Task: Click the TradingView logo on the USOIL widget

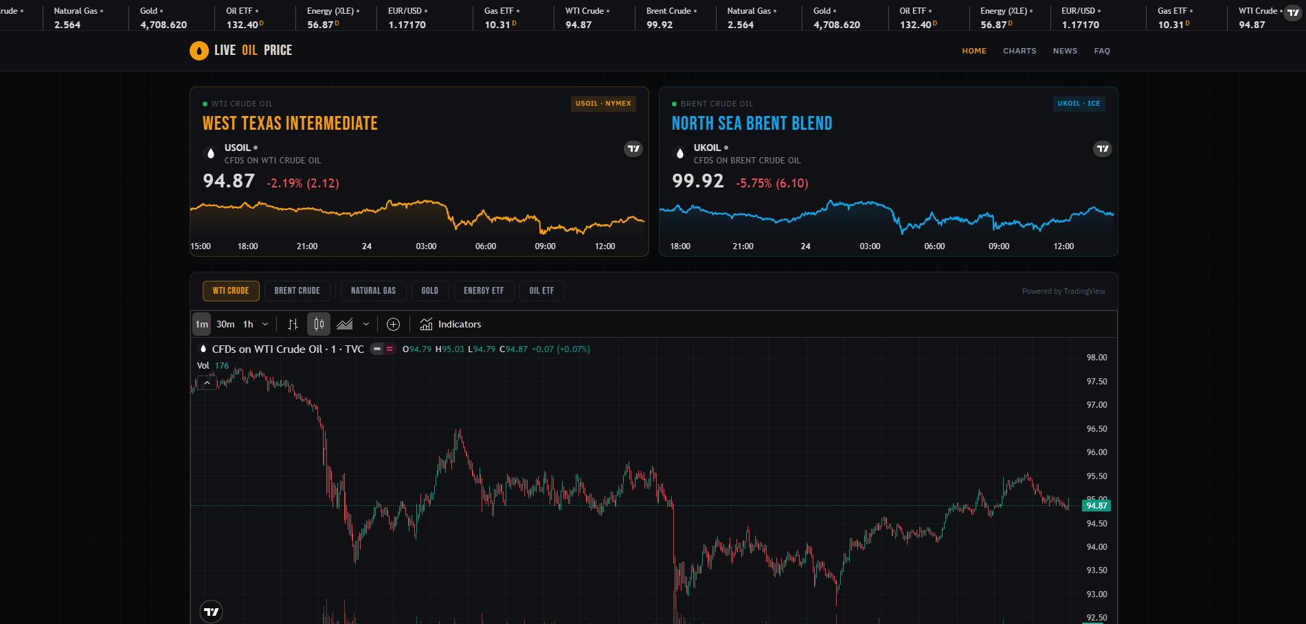Action: click(633, 149)
